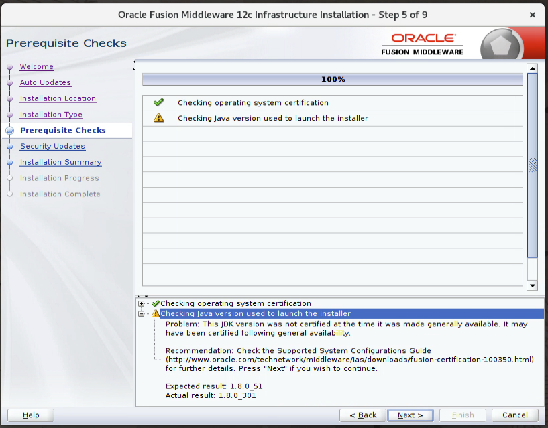Click the Security Updates step bullet icon

tap(10, 146)
